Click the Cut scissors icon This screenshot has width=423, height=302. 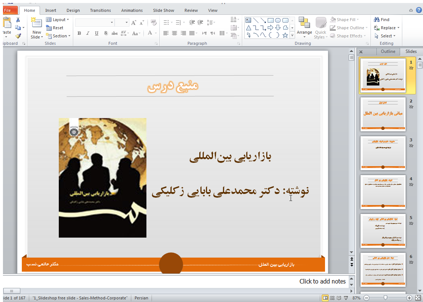pos(18,20)
